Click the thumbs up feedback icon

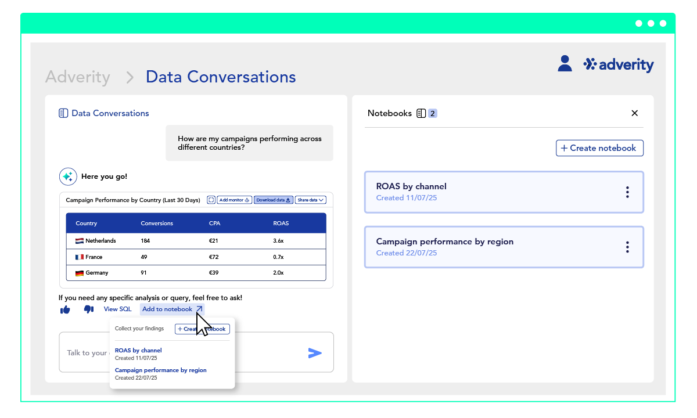pyautogui.click(x=65, y=310)
